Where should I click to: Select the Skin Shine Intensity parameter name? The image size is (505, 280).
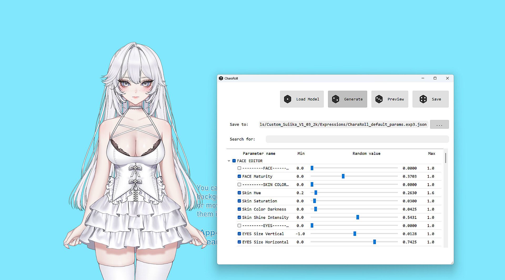click(265, 217)
